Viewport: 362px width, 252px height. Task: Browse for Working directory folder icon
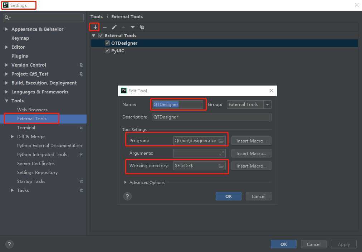pos(221,166)
